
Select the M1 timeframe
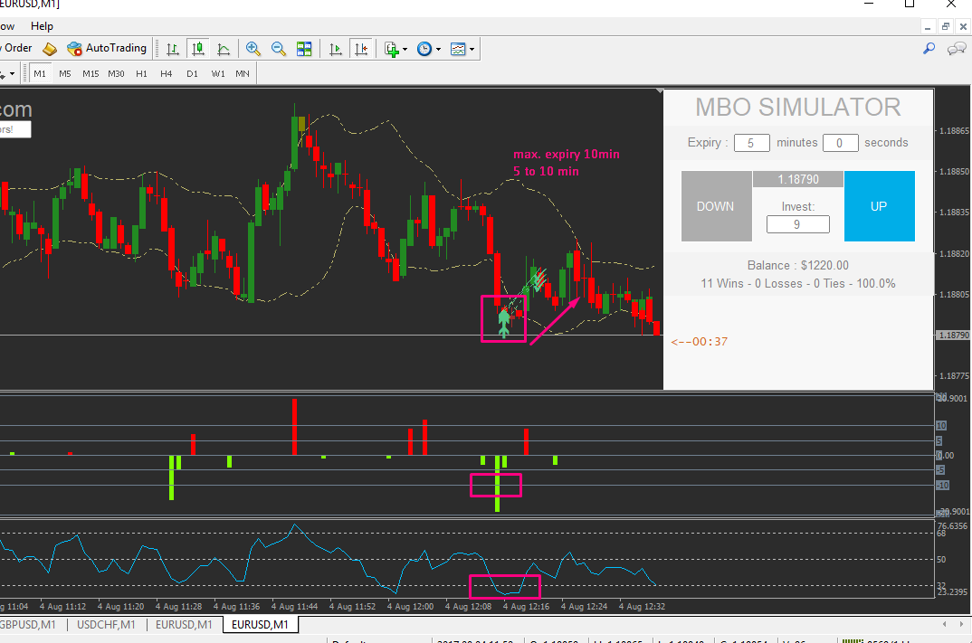coord(40,74)
